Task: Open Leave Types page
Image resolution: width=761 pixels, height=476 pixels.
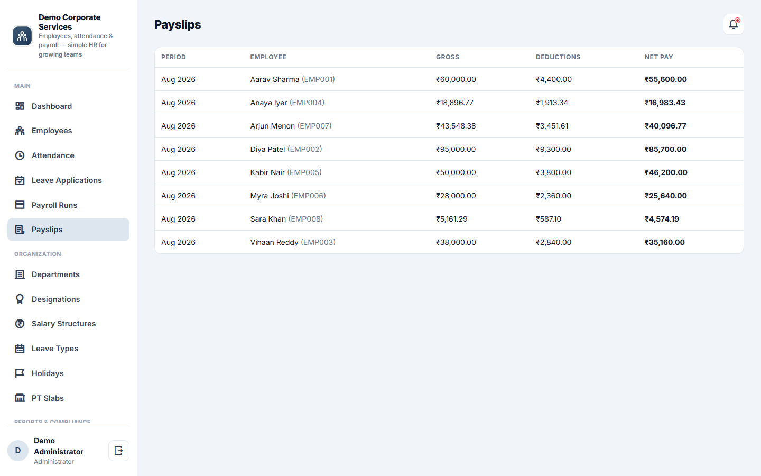Action: click(68, 349)
